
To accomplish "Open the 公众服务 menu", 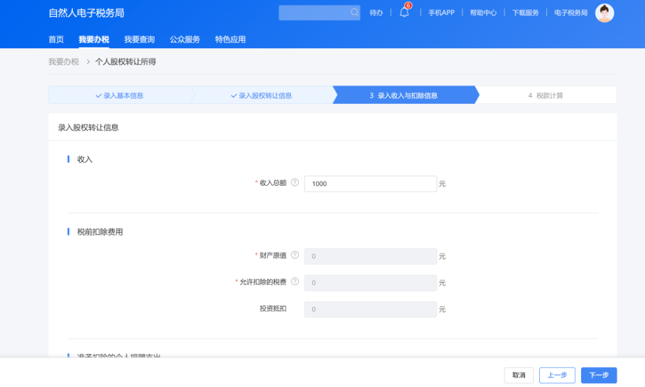I will (186, 39).
